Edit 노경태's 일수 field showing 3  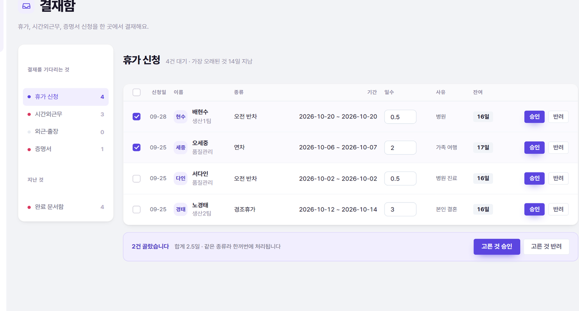400,209
